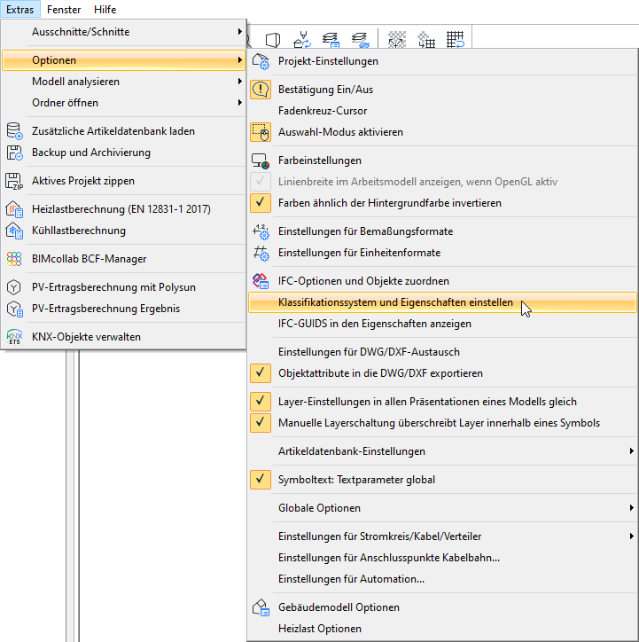Image resolution: width=639 pixels, height=642 pixels.
Task: Click the database icon for Artikeldatenbank laden
Action: tap(14, 131)
